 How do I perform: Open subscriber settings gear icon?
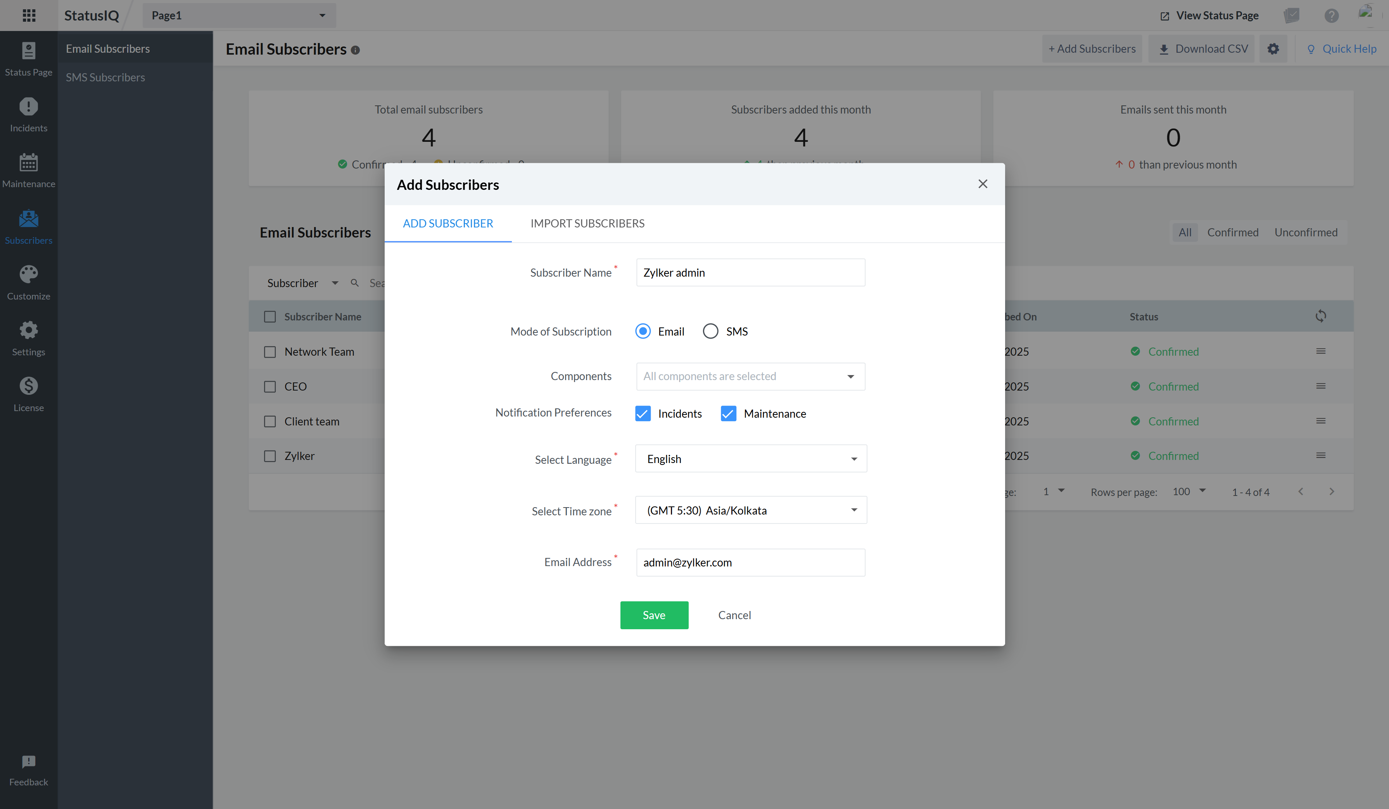[x=1273, y=49]
